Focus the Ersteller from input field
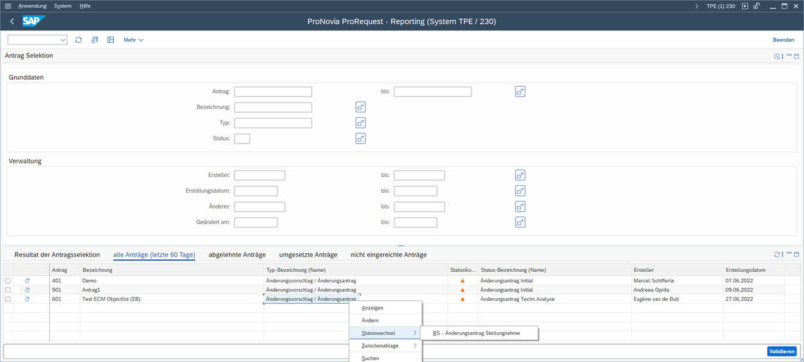The width and height of the screenshot is (804, 362). [x=259, y=175]
